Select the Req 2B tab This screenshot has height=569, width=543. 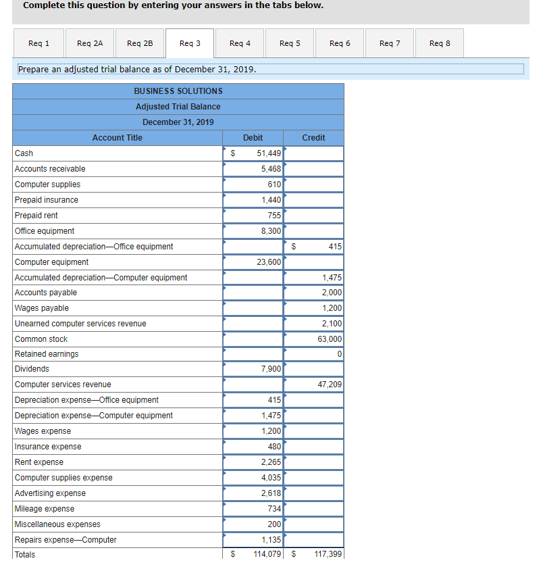140,43
